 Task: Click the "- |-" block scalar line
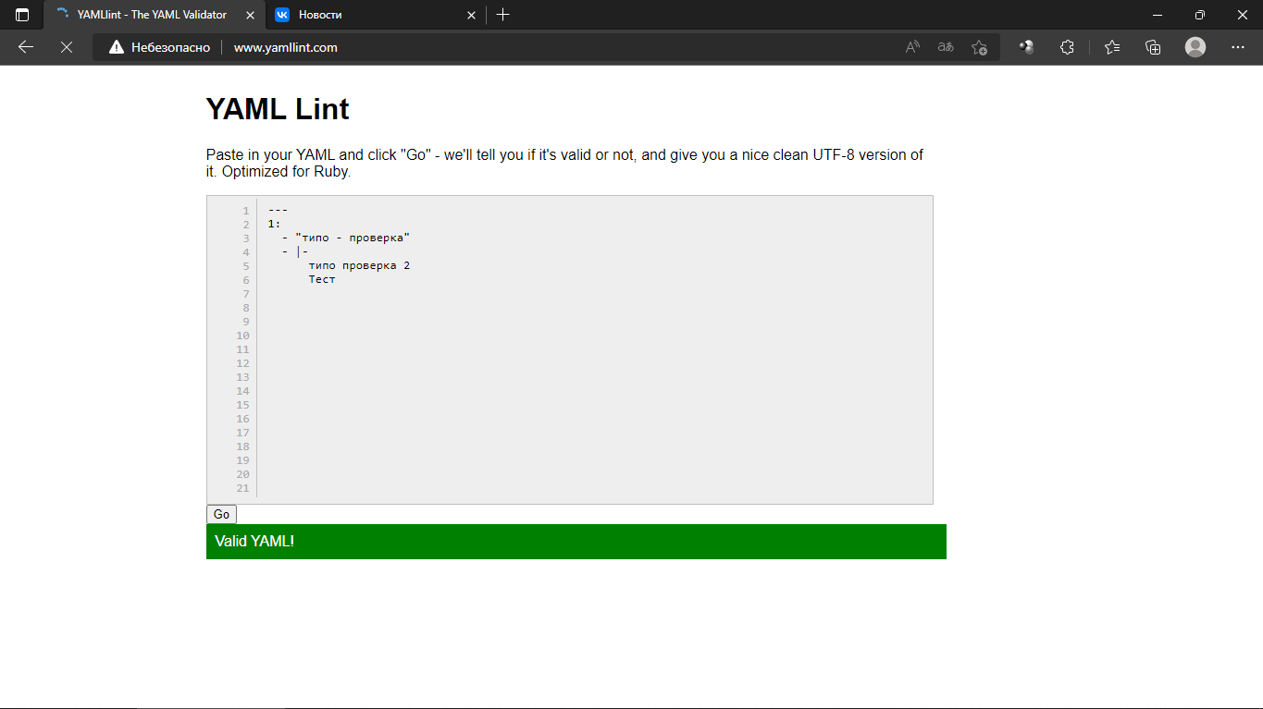coord(295,251)
